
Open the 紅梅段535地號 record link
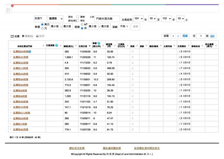20,62
